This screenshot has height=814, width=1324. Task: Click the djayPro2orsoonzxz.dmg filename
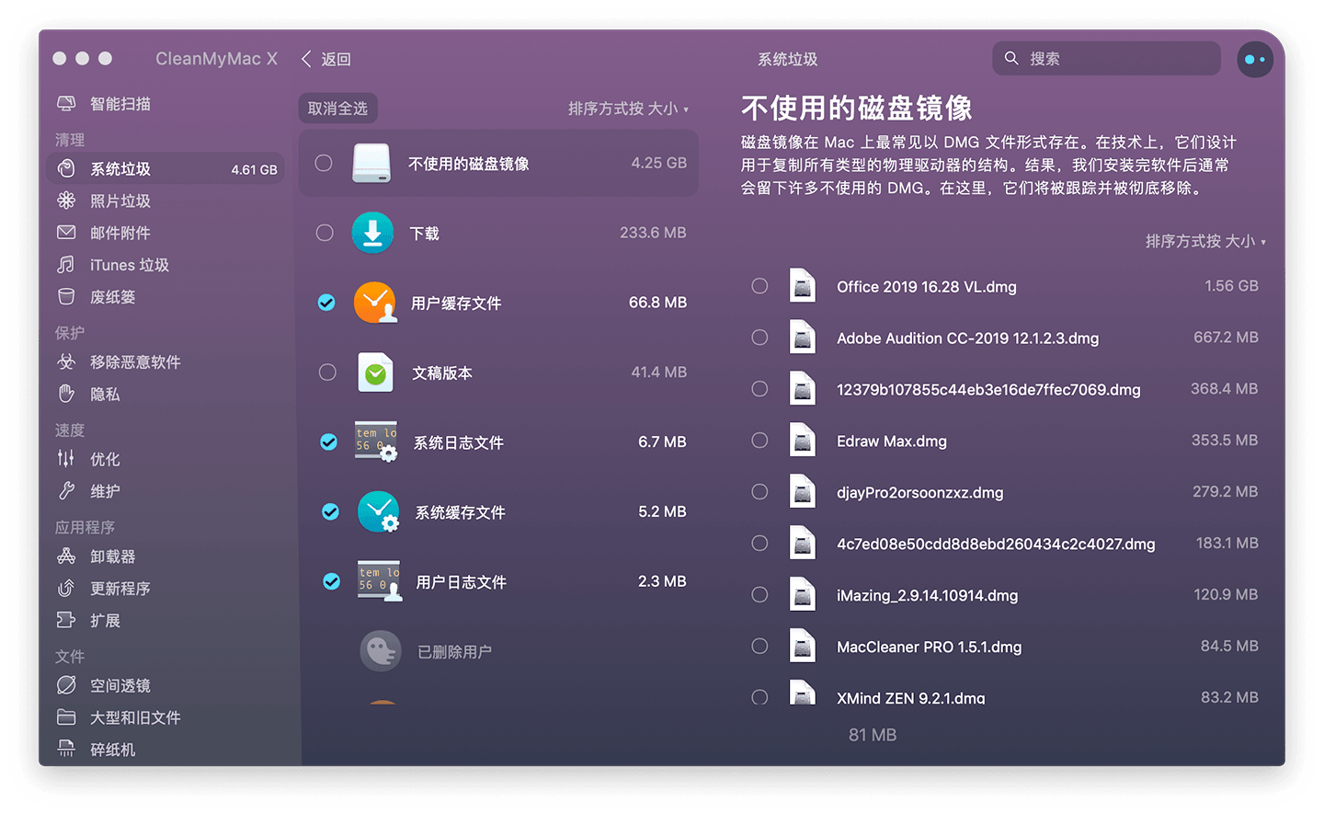click(919, 493)
